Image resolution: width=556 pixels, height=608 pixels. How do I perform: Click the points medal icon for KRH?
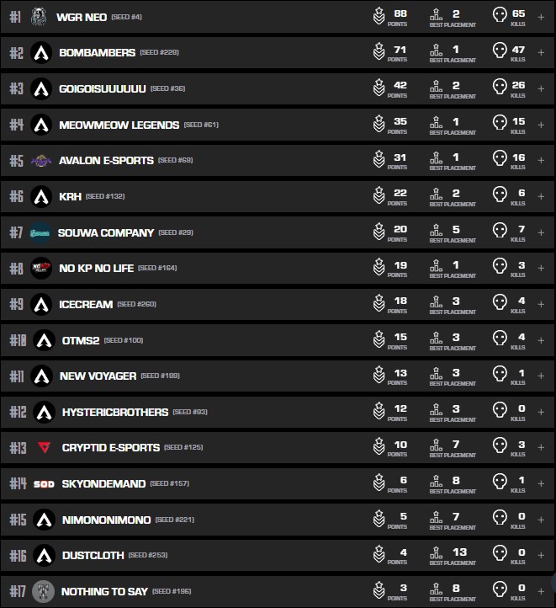379,196
